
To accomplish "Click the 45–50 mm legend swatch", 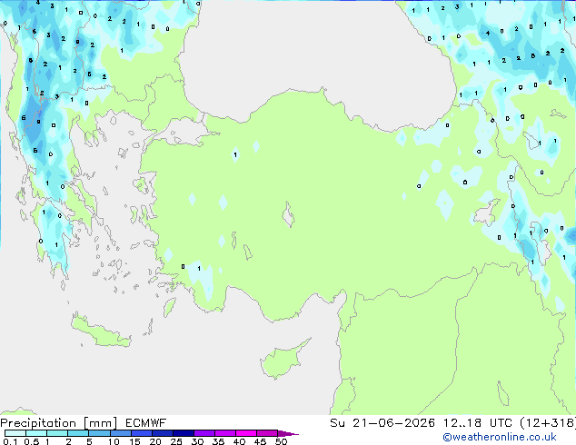I will 267,433.
